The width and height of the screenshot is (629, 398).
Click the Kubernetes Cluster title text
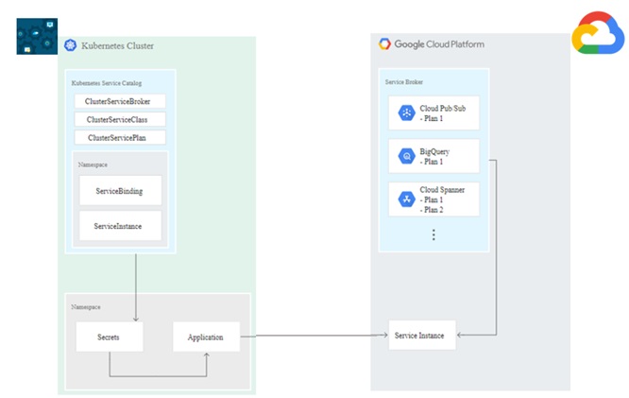(117, 45)
